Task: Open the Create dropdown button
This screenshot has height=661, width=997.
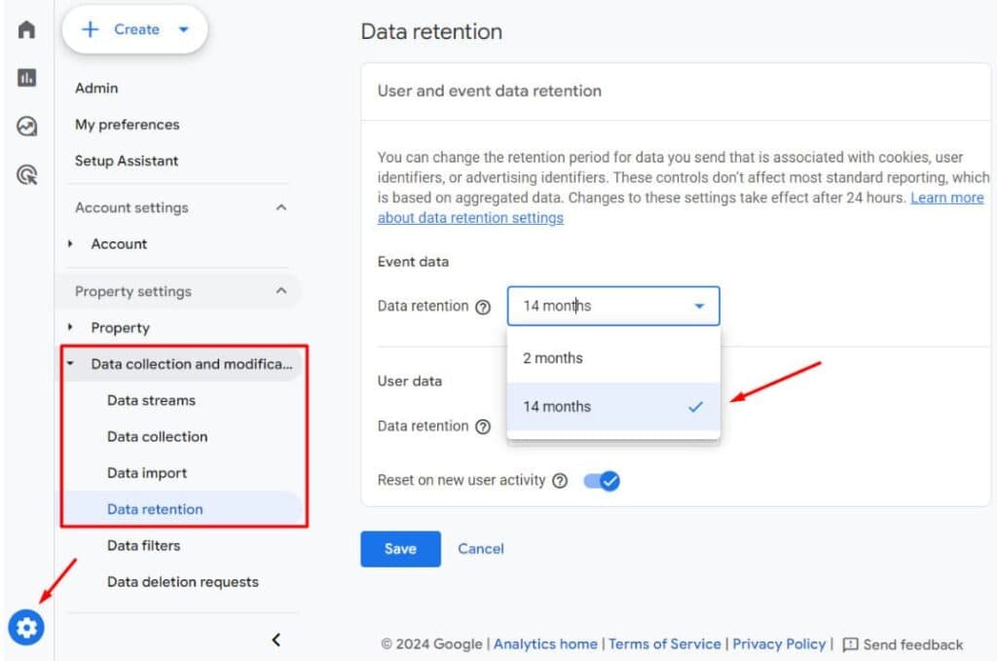Action: pos(134,29)
